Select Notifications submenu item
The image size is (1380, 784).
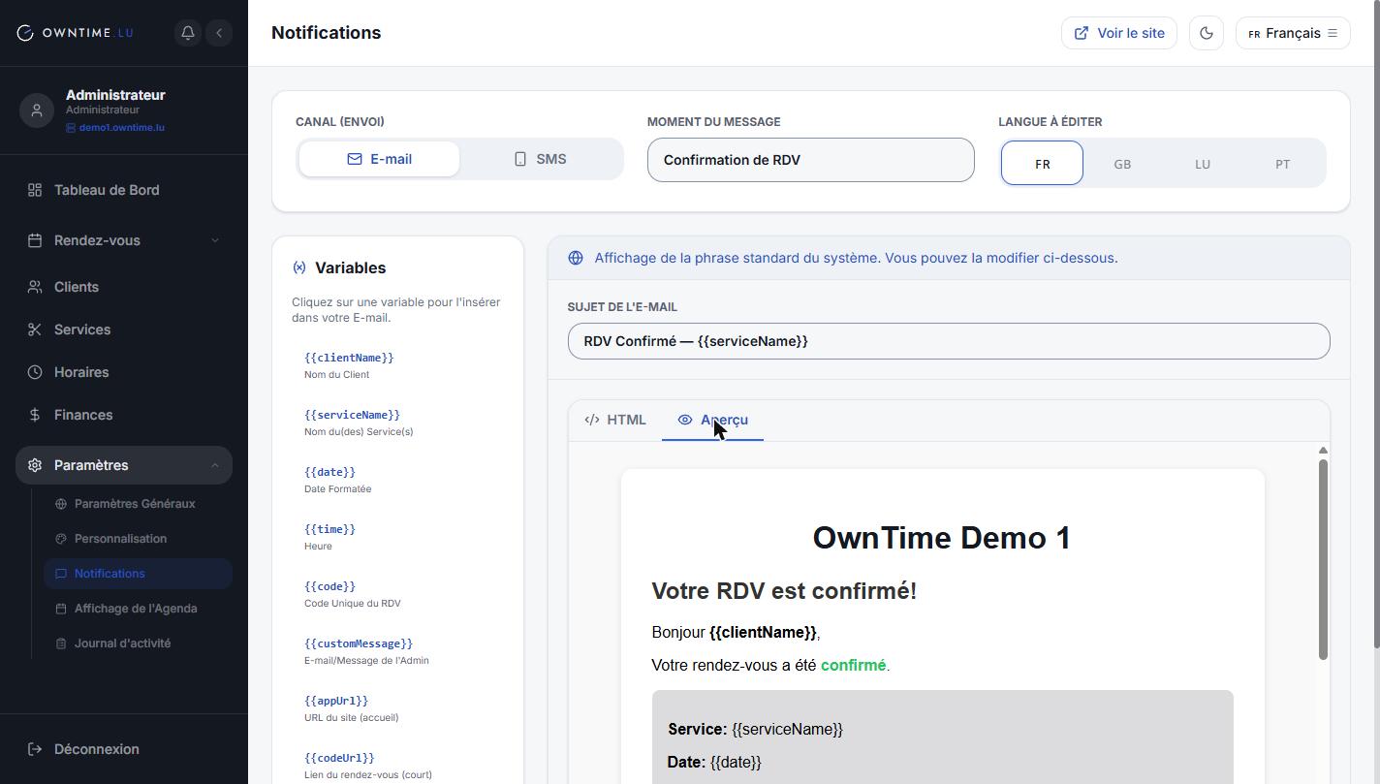(x=138, y=574)
